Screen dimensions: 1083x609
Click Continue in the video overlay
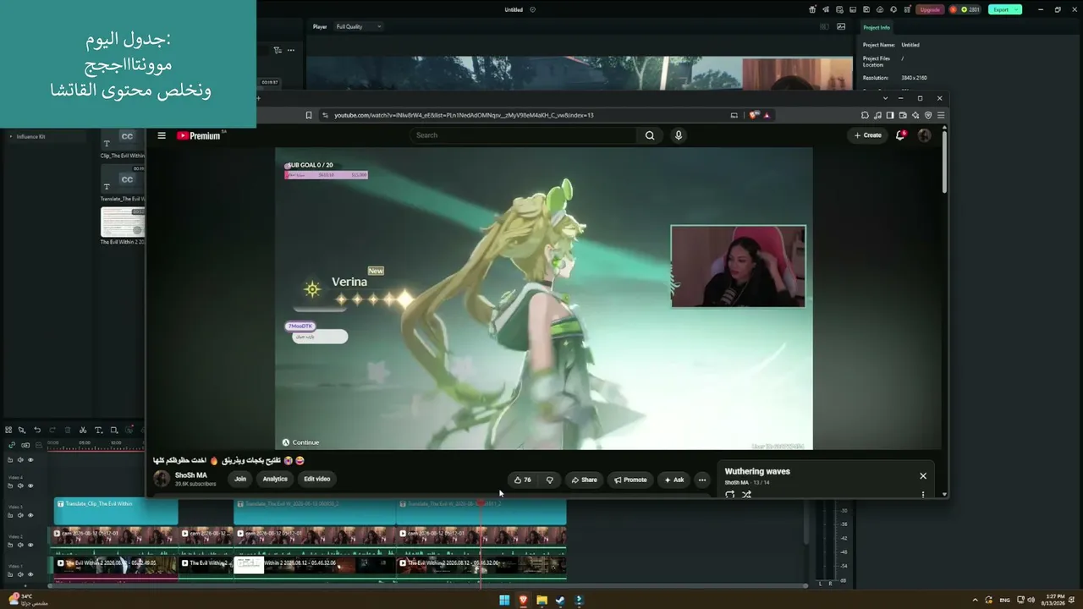click(x=300, y=442)
